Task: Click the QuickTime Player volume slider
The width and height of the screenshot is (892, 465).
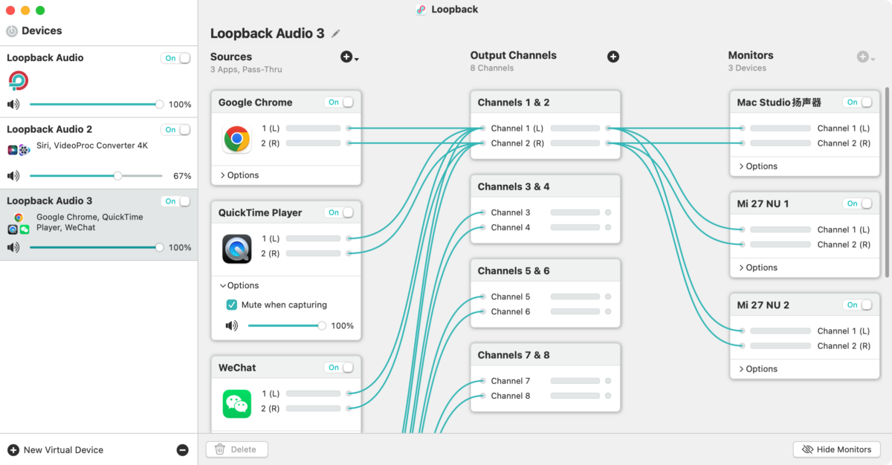Action: 287,325
